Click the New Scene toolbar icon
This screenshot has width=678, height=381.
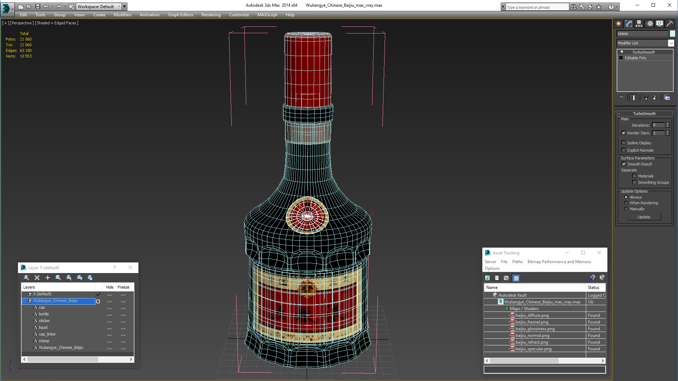20,6
